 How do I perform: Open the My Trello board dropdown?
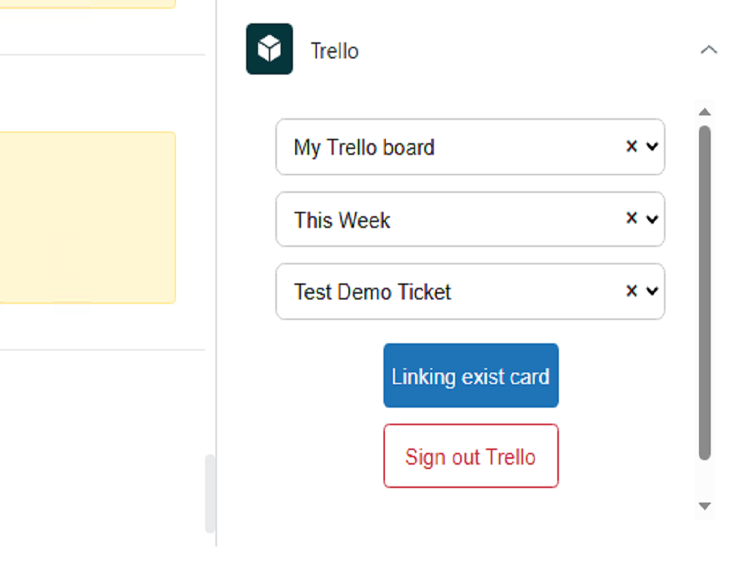pos(438,147)
